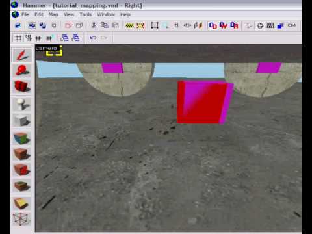Screen dimensions: 312x234
Task: Toggle cordon state (yellow striped icon)
Action: [x=130, y=25]
